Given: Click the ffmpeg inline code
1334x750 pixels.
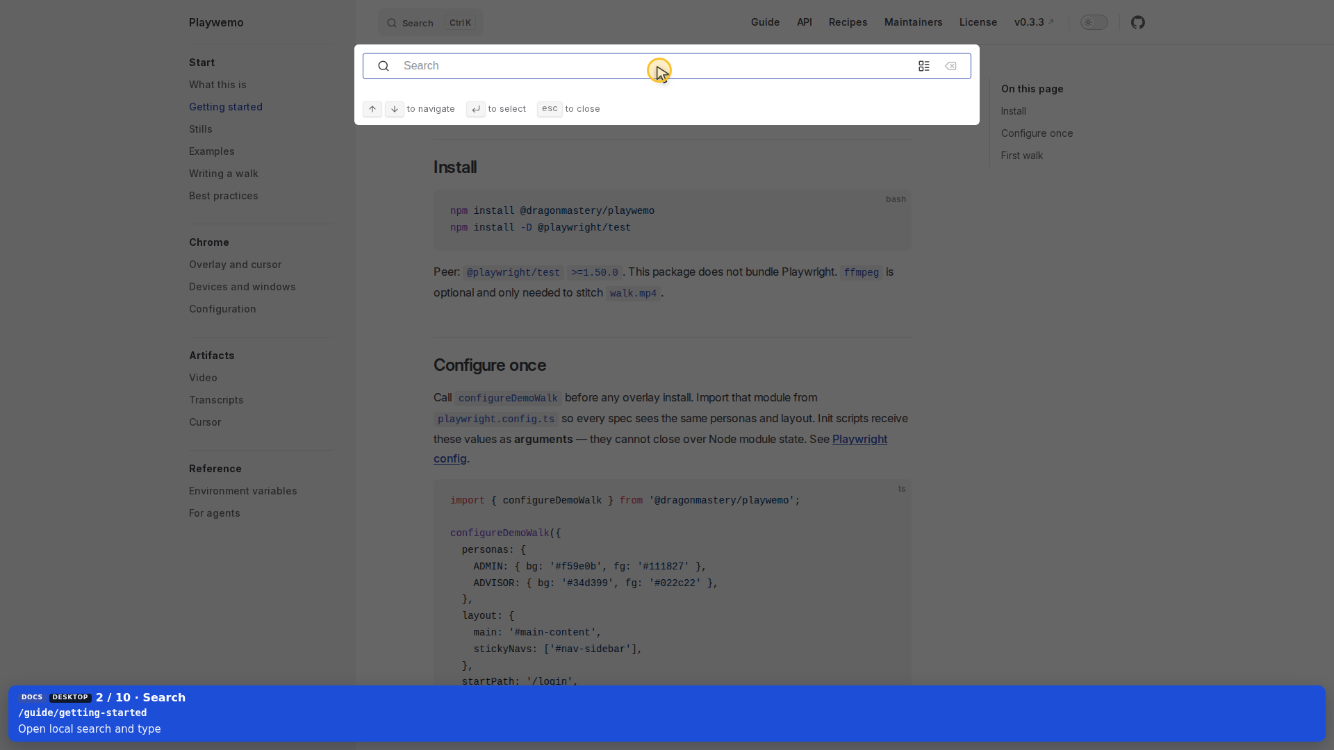Looking at the screenshot, I should (x=862, y=273).
